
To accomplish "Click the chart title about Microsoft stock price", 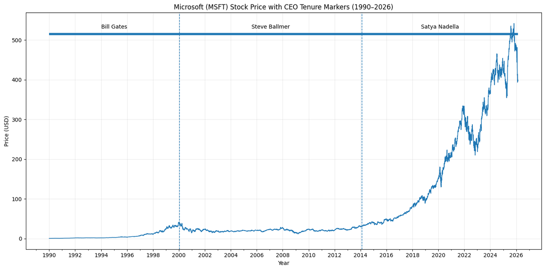I will pos(283,7).
